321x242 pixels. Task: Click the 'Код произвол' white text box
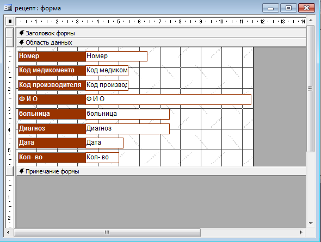pos(107,85)
